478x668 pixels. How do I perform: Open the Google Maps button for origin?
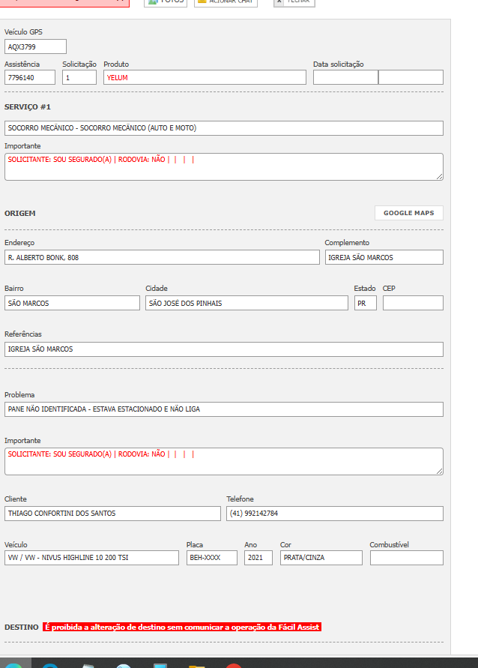tap(408, 213)
